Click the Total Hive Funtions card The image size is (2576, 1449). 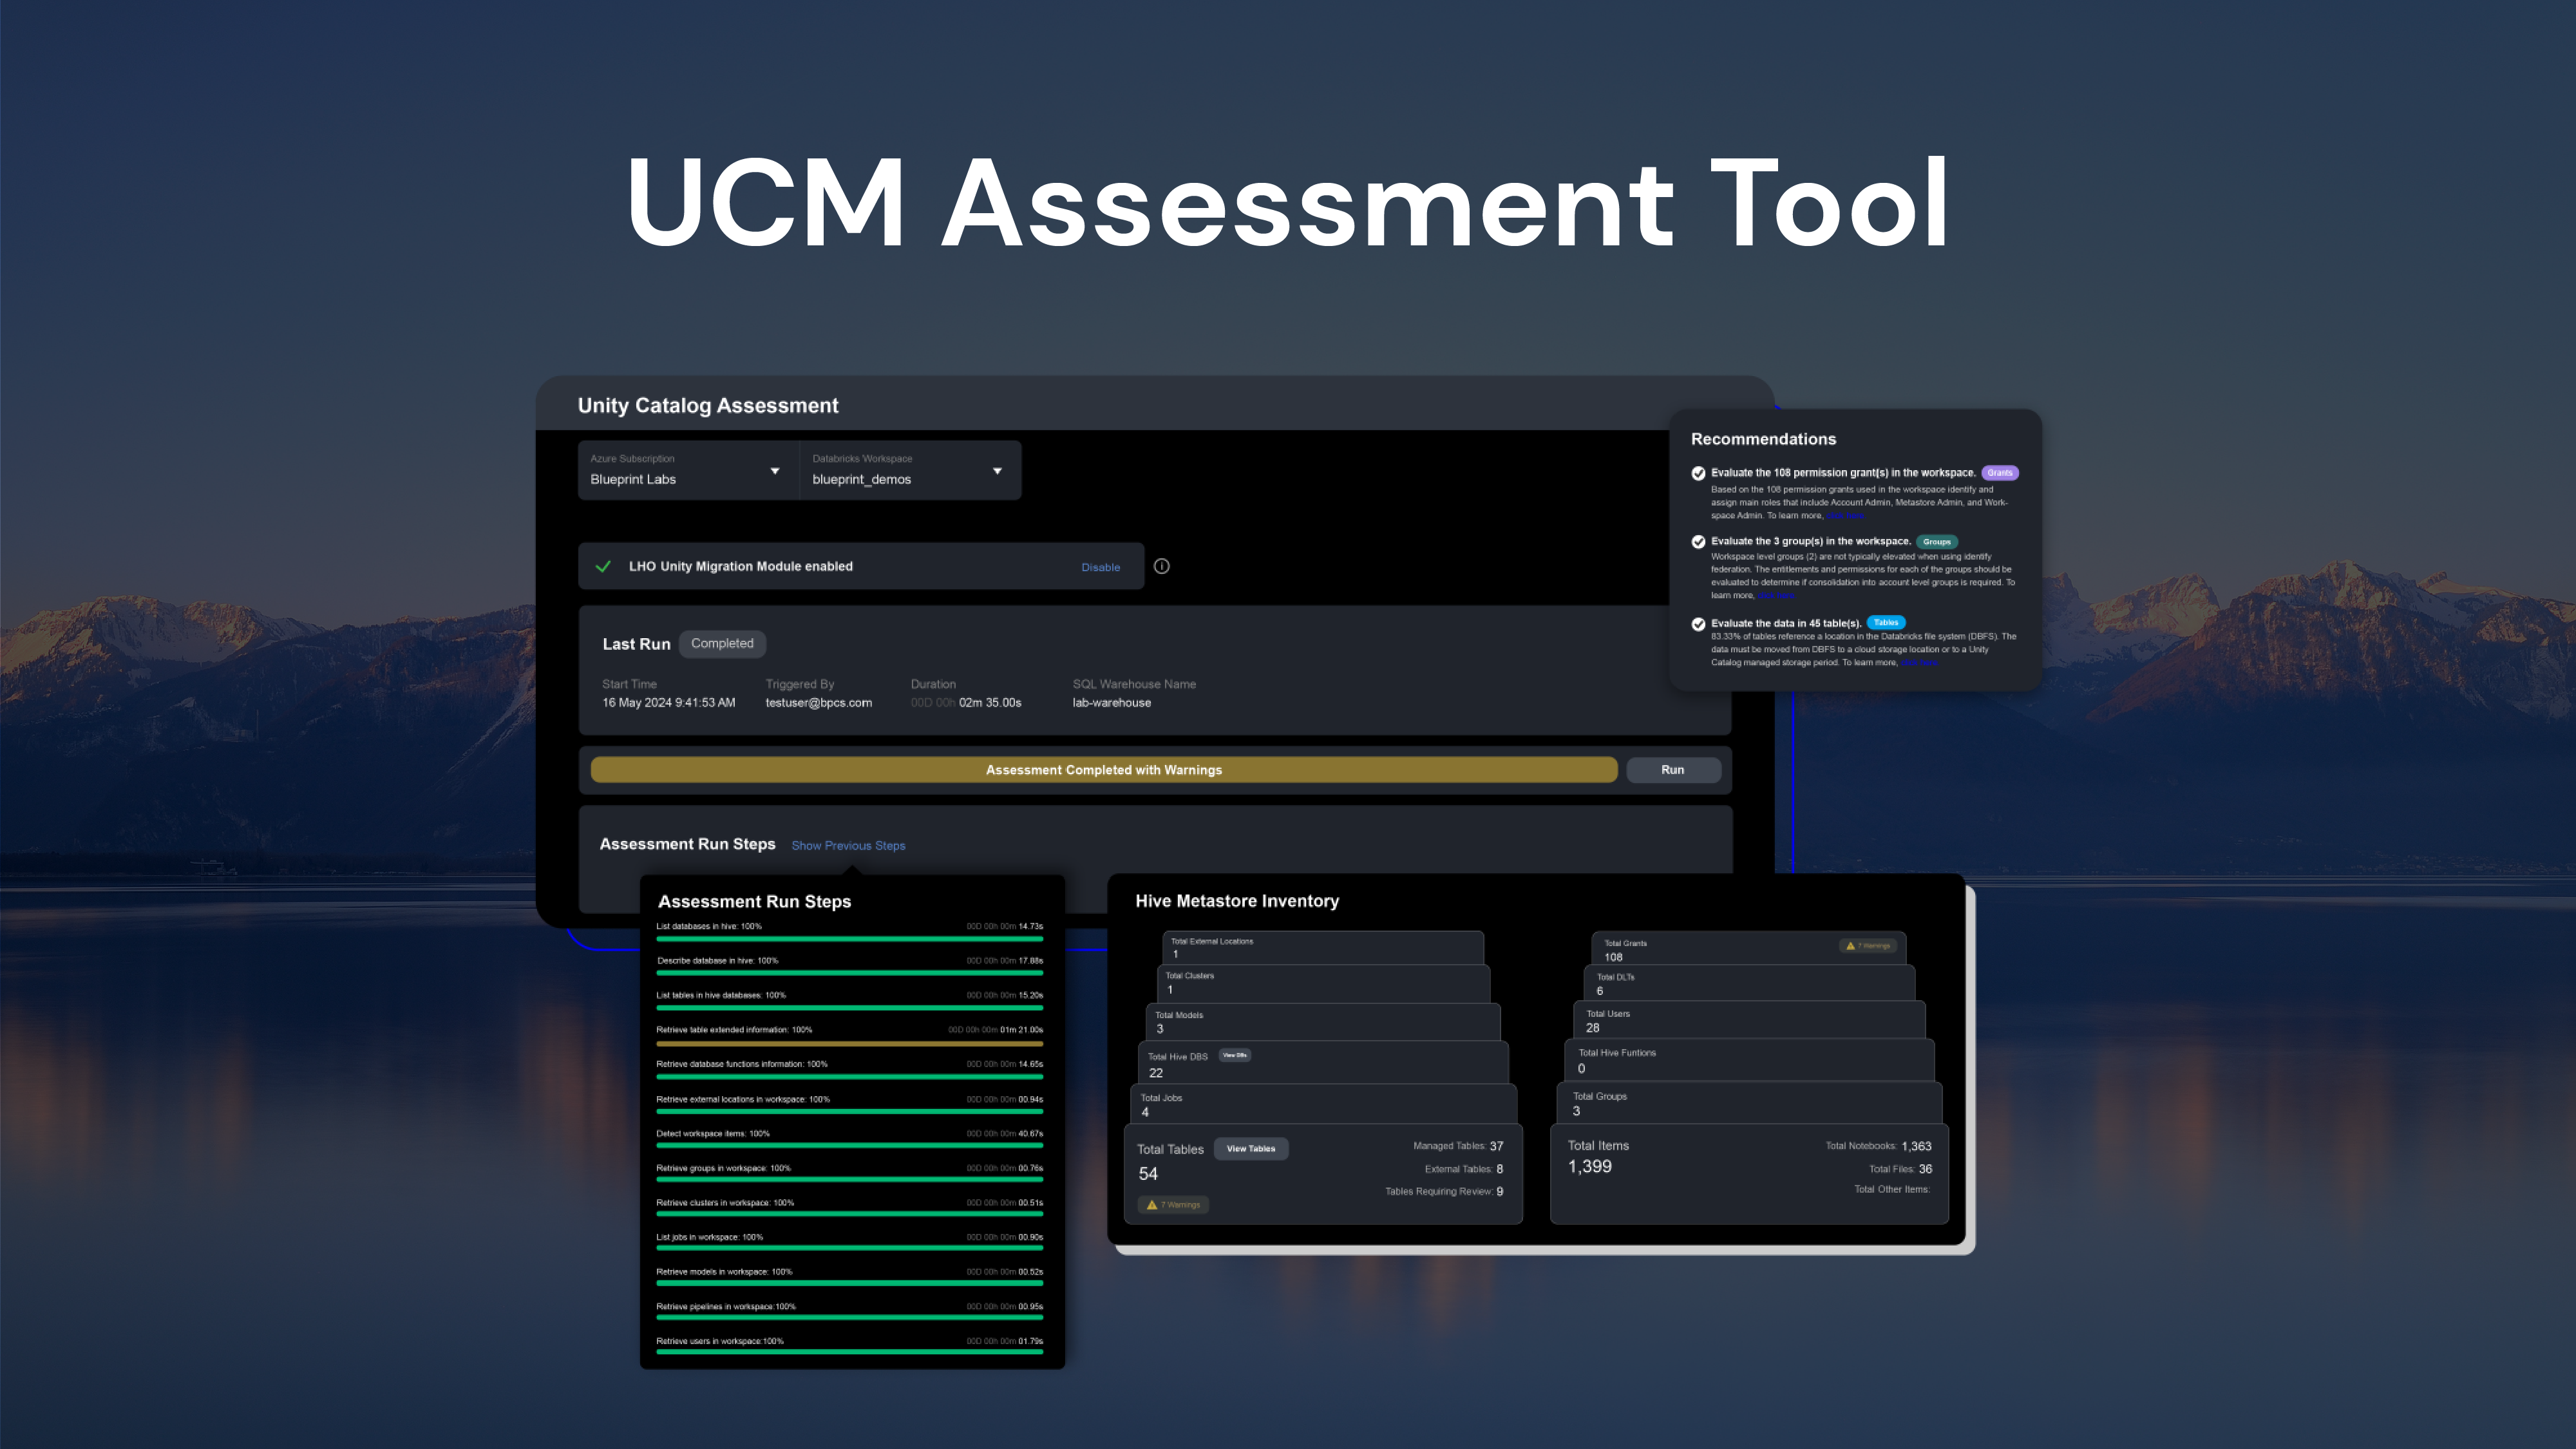(1750, 1061)
